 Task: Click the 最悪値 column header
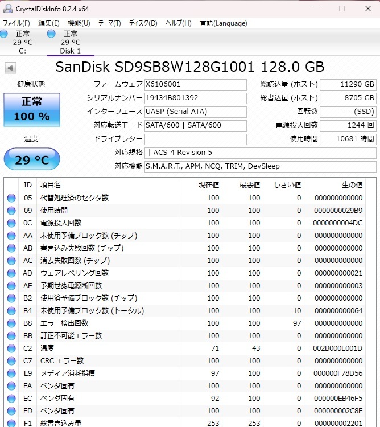tap(243, 185)
